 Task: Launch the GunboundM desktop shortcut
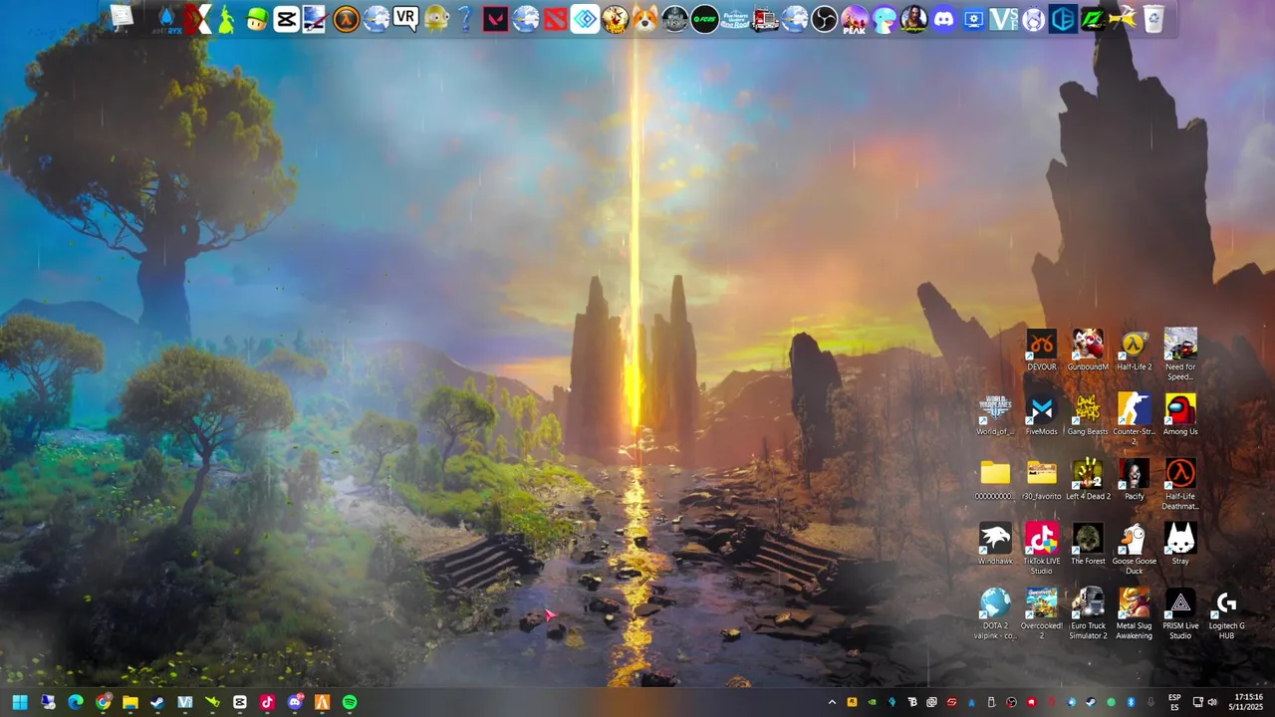[x=1088, y=351]
